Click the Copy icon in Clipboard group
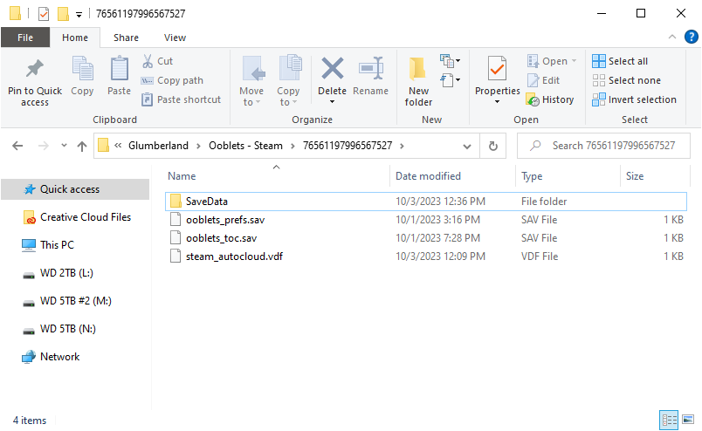The width and height of the screenshot is (702, 431). tap(82, 68)
